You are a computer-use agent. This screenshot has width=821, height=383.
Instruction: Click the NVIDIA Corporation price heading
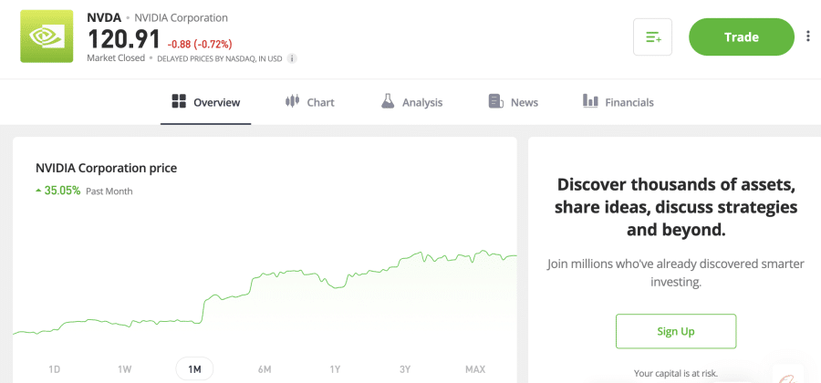(107, 169)
